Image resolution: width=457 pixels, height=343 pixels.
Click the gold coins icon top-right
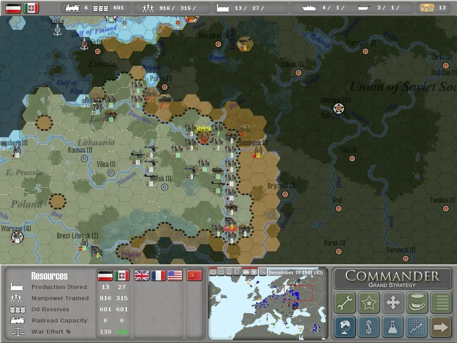(x=427, y=8)
